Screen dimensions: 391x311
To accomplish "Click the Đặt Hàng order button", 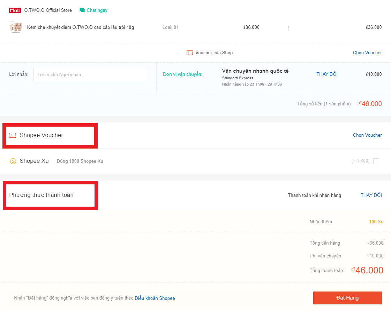I will click(347, 298).
